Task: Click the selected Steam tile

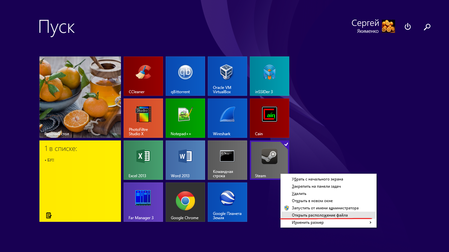Action: 270,160
